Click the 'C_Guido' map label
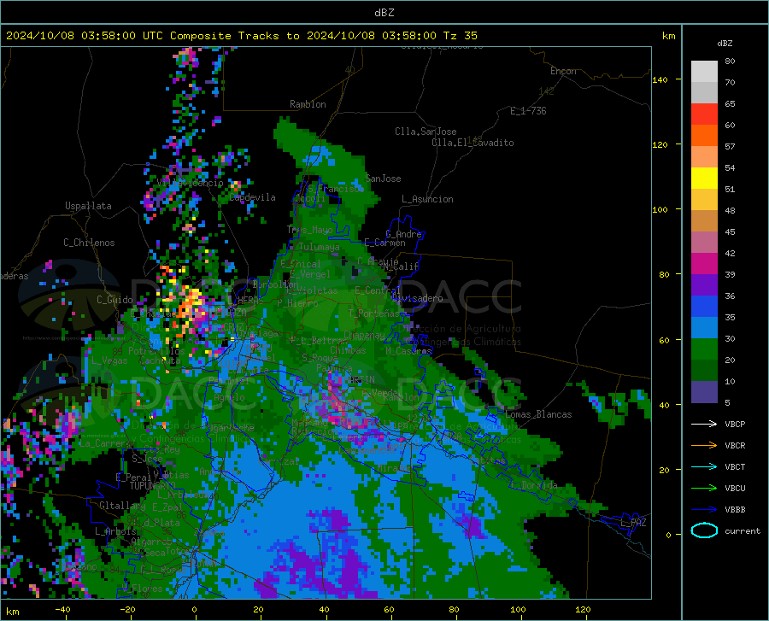 114,300
